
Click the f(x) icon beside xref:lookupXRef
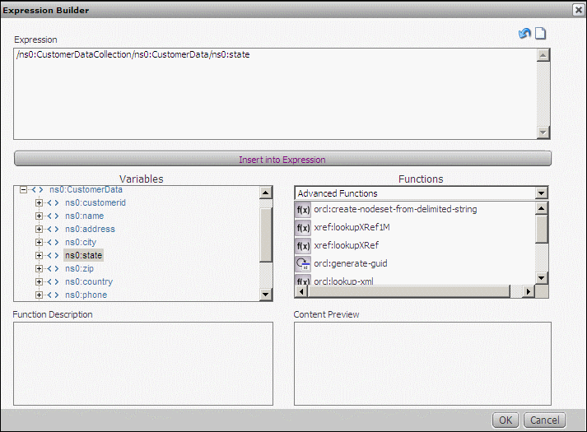pos(303,246)
